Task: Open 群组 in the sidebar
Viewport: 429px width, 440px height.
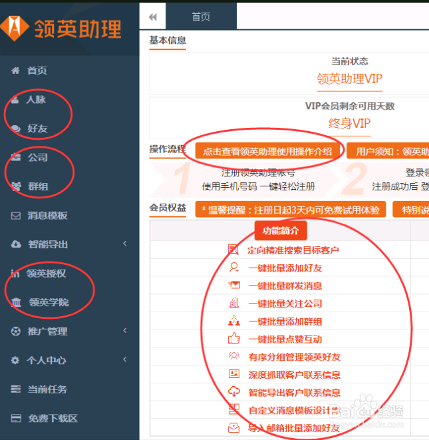Action: point(38,186)
